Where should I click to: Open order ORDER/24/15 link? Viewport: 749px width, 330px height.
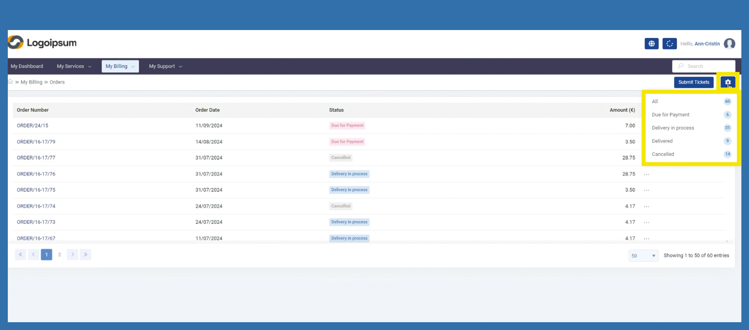click(32, 126)
